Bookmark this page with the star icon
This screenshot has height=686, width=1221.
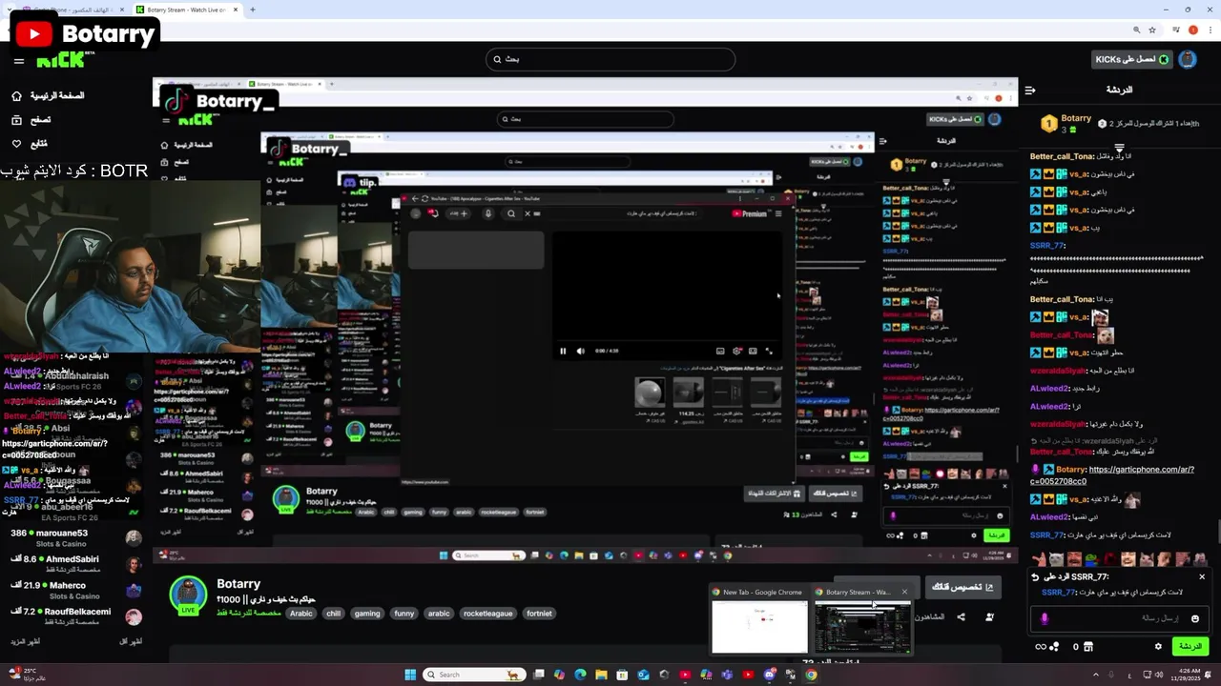click(1150, 30)
